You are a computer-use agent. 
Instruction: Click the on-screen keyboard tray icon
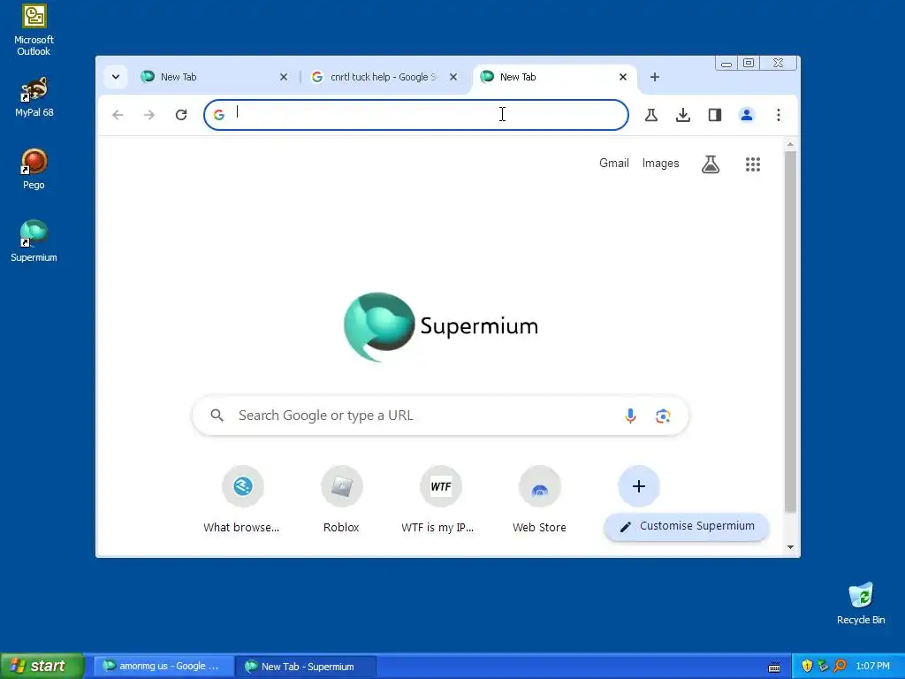[774, 667]
